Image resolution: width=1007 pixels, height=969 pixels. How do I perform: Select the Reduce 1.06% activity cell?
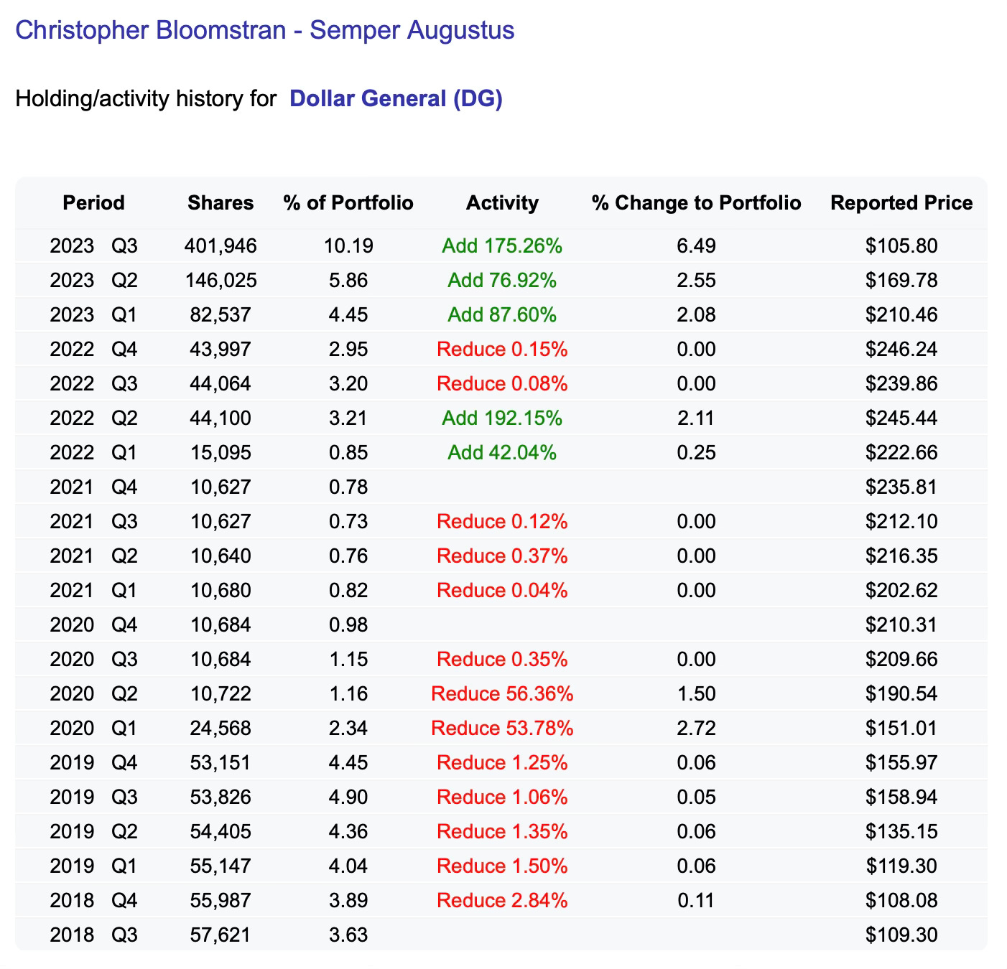[x=502, y=797]
